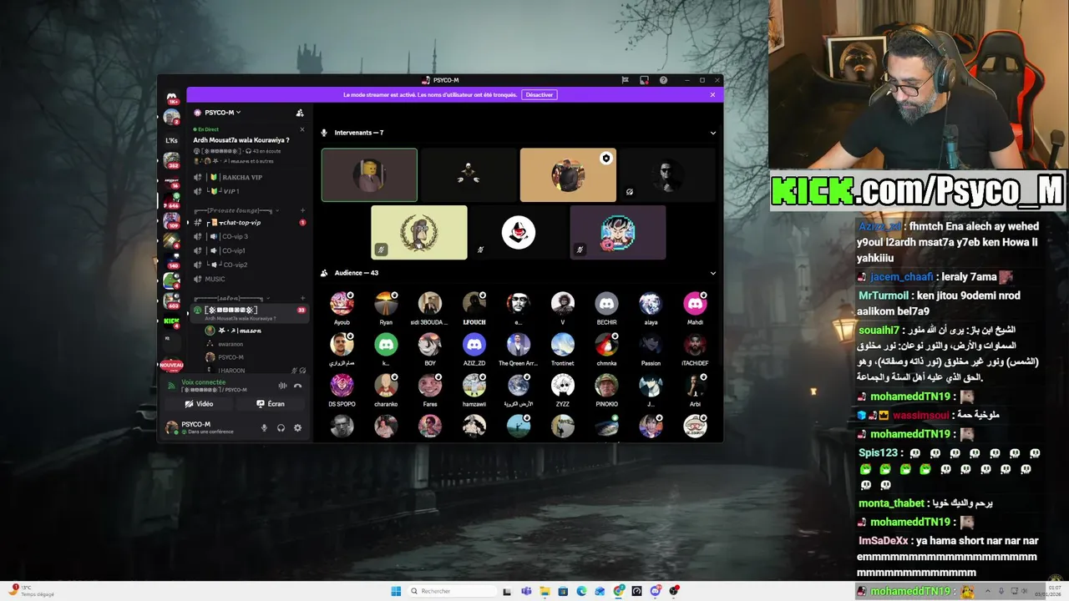Click ImSaDeXx username in Kick chat
The height and width of the screenshot is (601, 1069).
(883, 540)
